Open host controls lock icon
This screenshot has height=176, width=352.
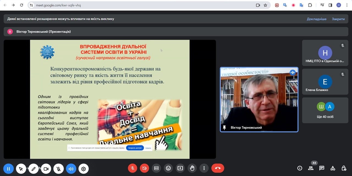344,168
